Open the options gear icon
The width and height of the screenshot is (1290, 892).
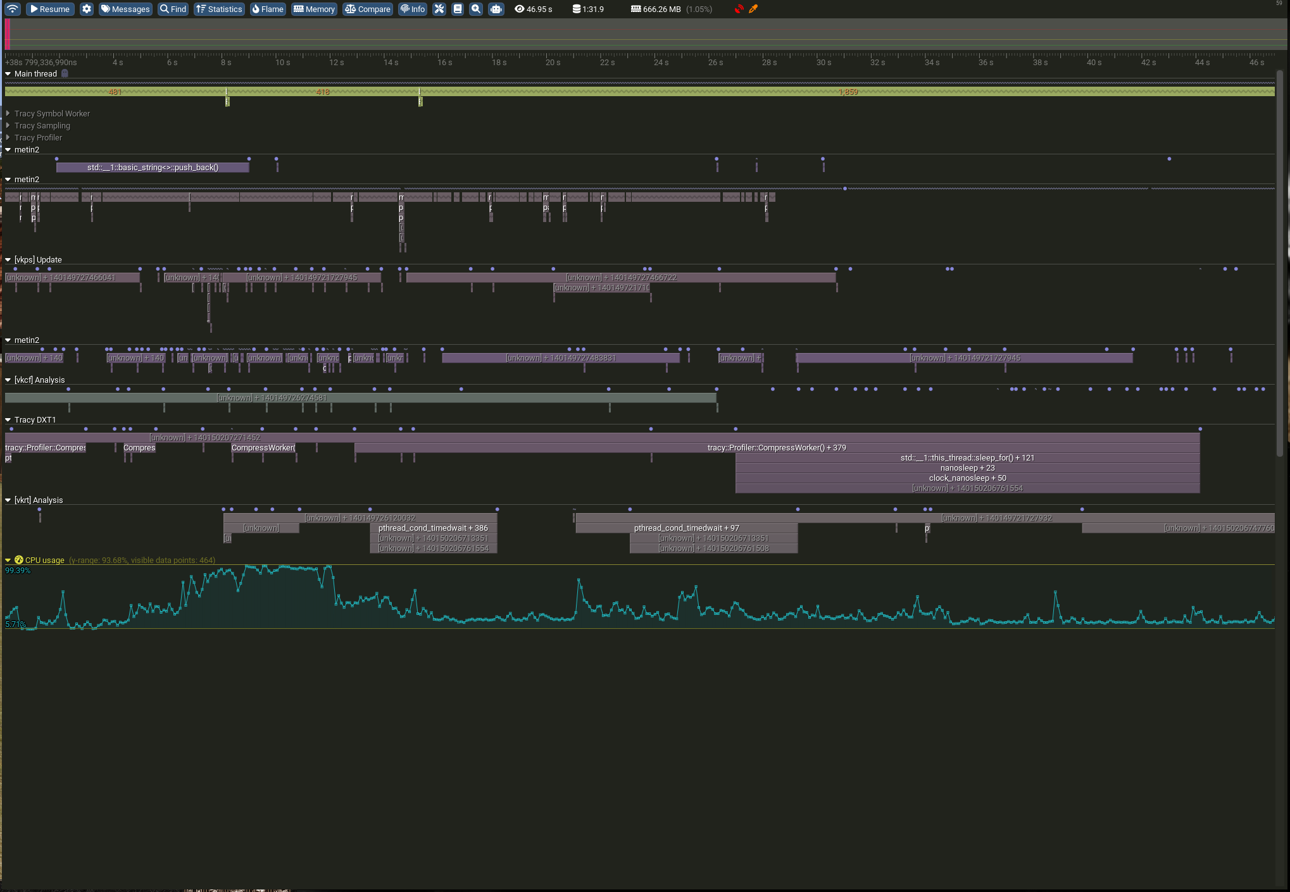coord(87,9)
